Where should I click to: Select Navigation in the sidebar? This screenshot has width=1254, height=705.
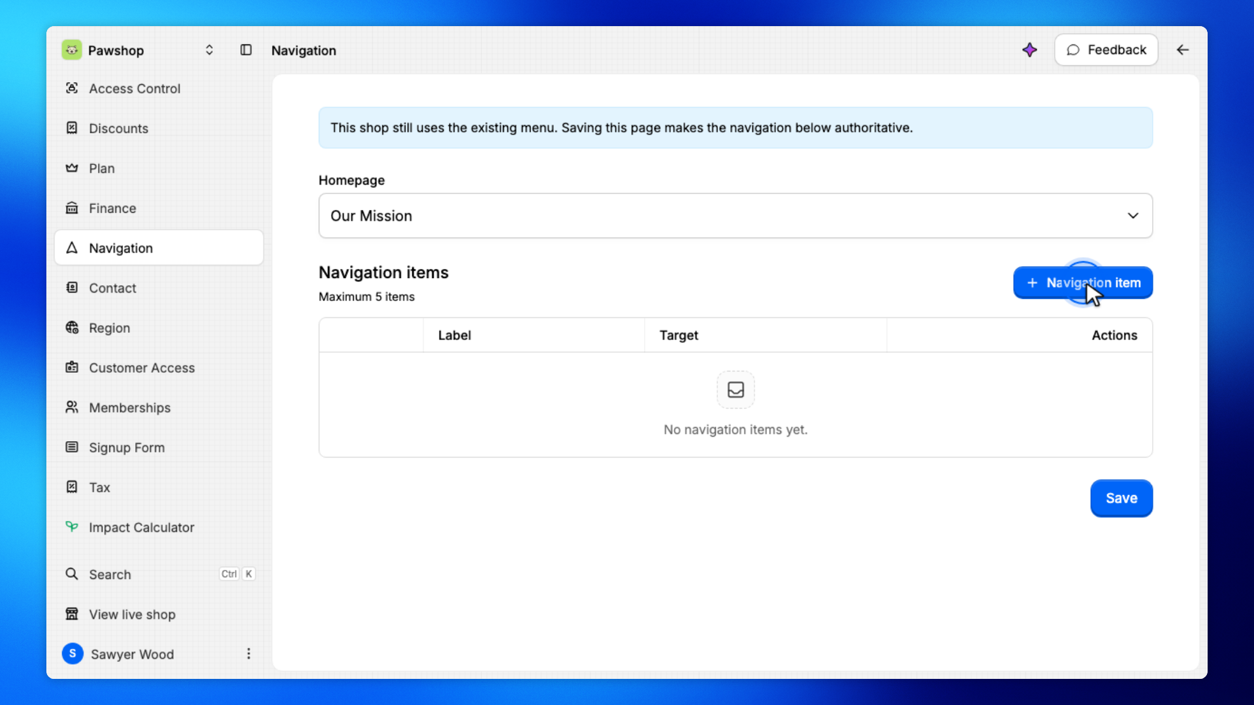(159, 247)
